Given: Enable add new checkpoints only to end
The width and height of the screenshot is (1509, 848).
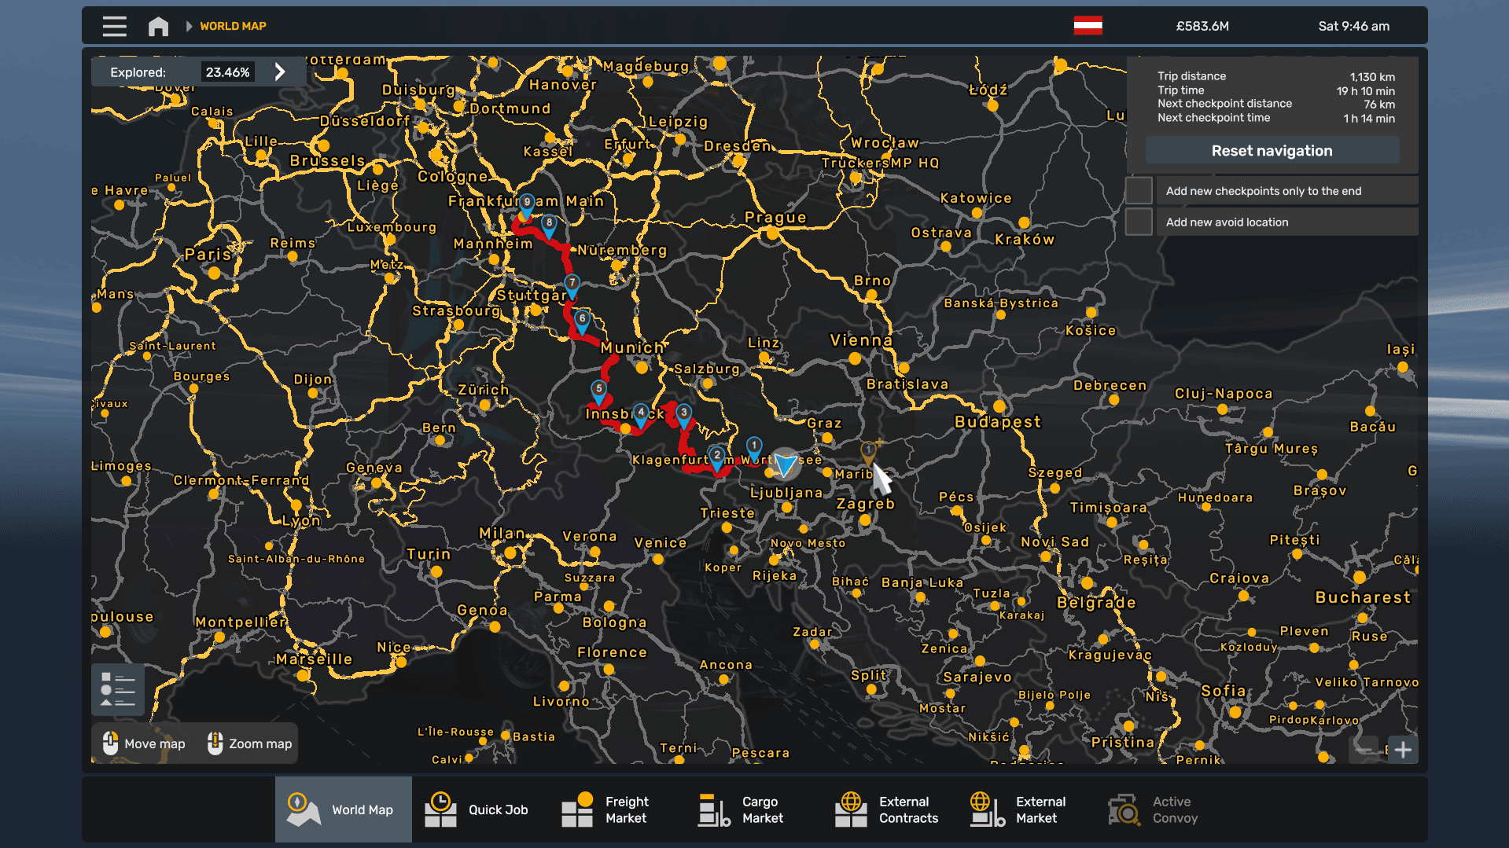Looking at the screenshot, I should [1139, 190].
